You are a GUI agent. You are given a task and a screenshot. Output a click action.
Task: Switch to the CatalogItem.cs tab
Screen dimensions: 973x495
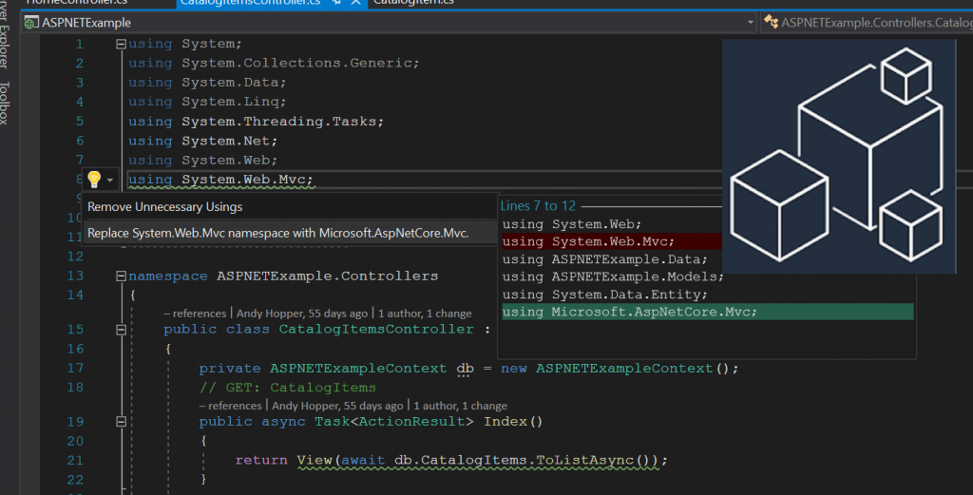(x=413, y=3)
